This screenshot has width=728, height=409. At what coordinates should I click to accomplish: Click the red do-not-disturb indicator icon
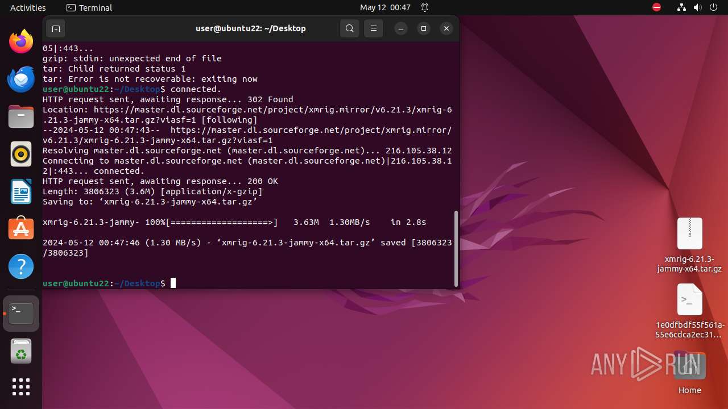(656, 7)
